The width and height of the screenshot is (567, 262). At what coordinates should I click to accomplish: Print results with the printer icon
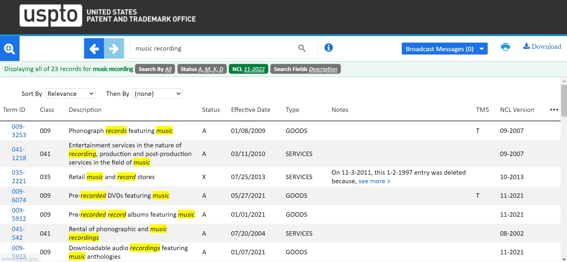coord(505,47)
